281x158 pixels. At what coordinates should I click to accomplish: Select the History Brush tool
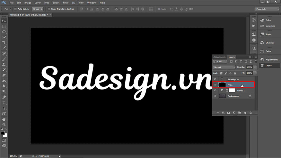click(x=4, y=70)
